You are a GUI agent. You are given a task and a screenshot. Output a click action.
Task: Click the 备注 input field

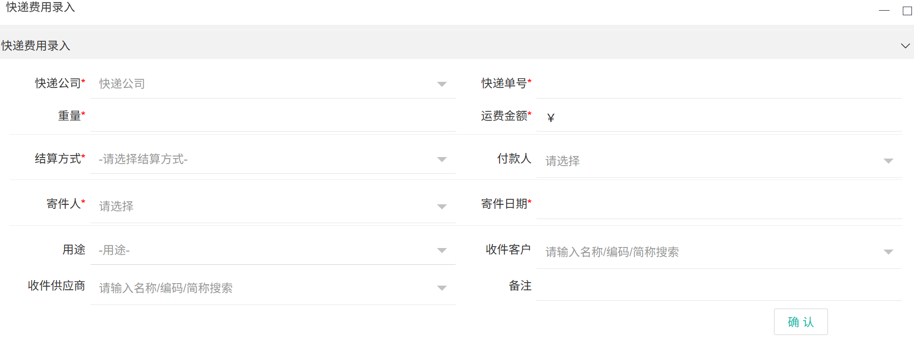click(x=718, y=286)
